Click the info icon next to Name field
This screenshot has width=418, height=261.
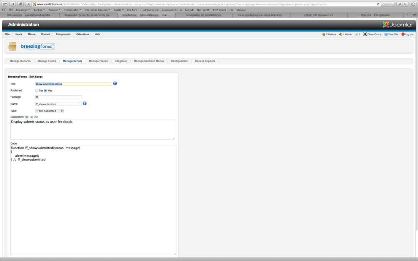(84, 103)
